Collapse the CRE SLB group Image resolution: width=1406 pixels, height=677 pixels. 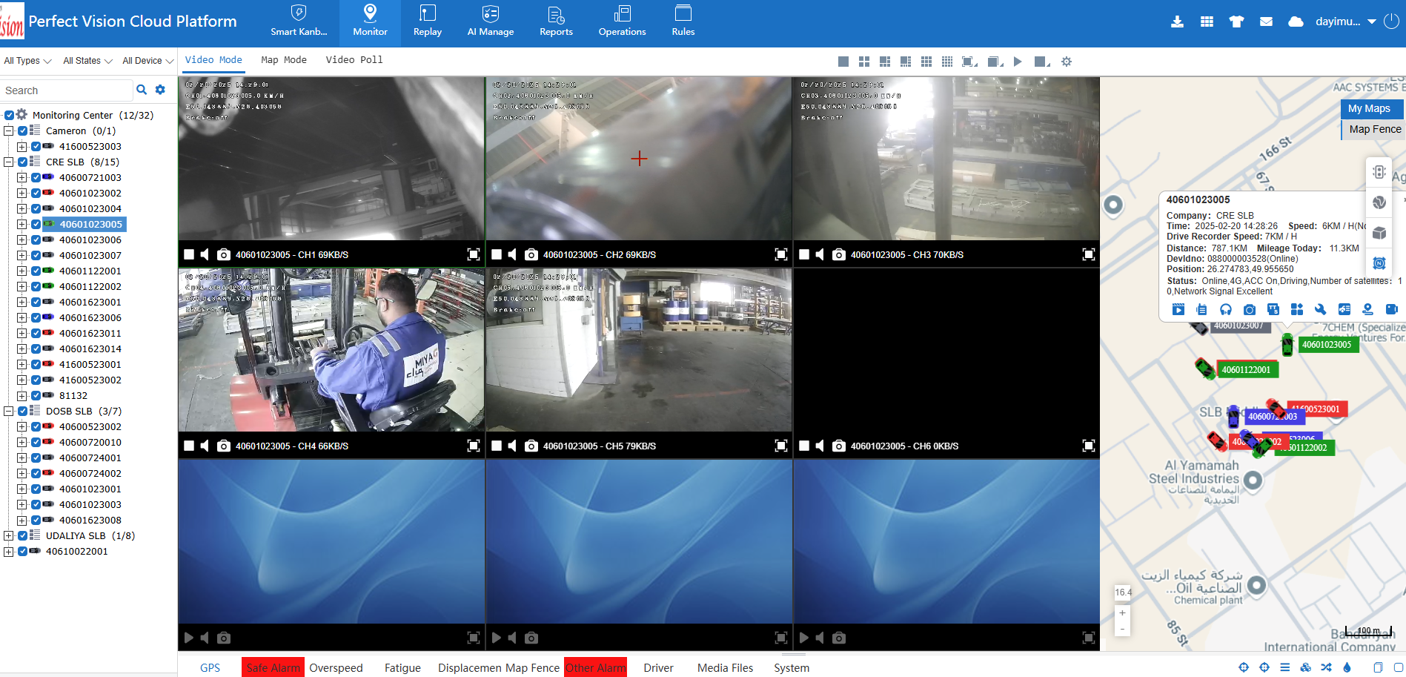click(8, 162)
